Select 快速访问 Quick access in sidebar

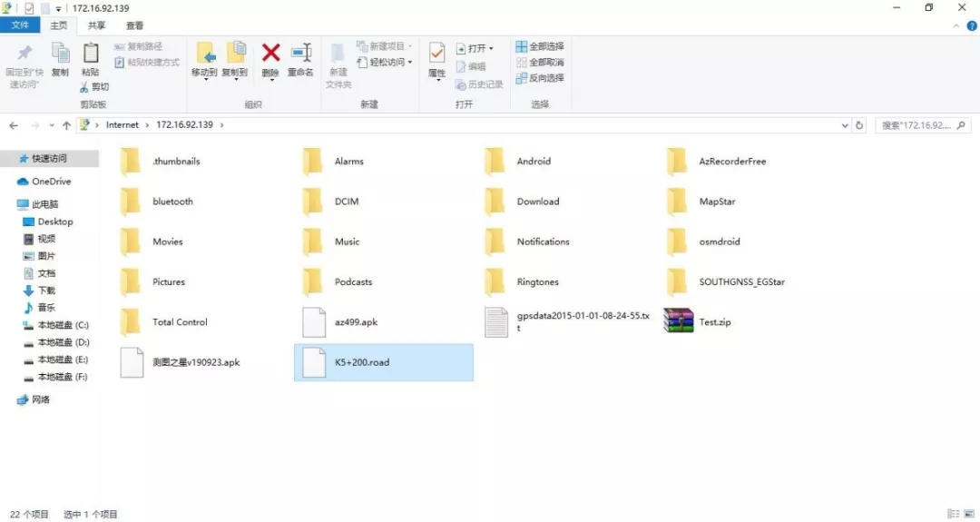[49, 158]
